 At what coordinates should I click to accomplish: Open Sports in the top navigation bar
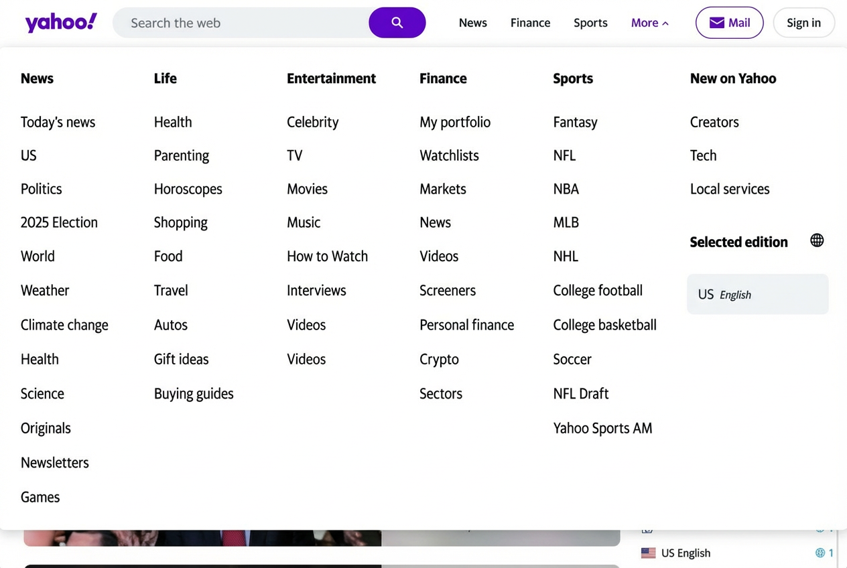pyautogui.click(x=590, y=23)
